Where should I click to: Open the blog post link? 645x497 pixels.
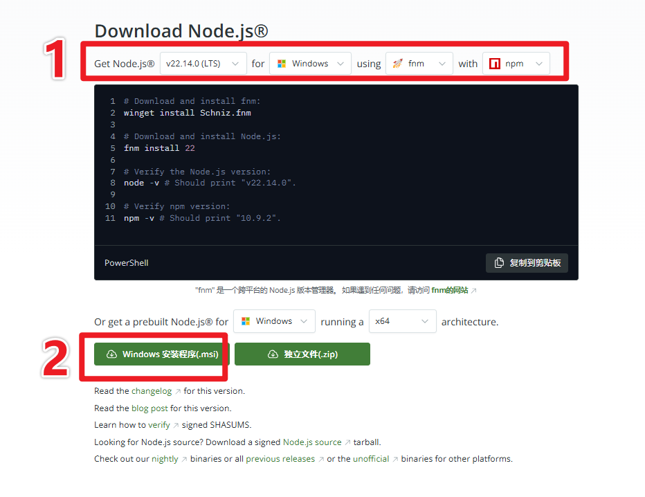click(x=149, y=408)
